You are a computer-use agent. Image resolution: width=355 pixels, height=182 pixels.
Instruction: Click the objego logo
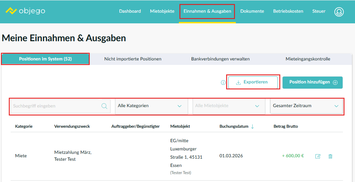25,11
